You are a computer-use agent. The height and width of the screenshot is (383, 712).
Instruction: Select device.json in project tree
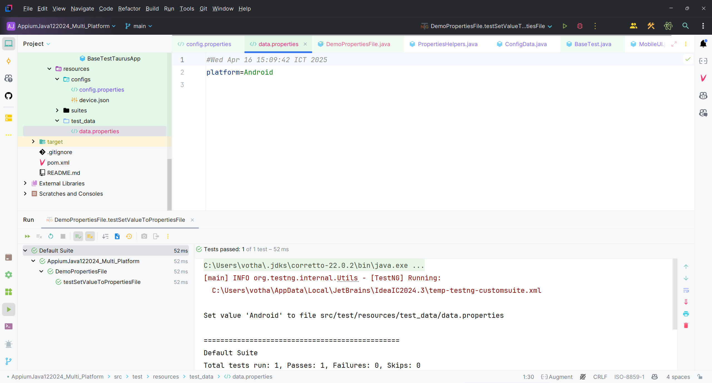[94, 100]
